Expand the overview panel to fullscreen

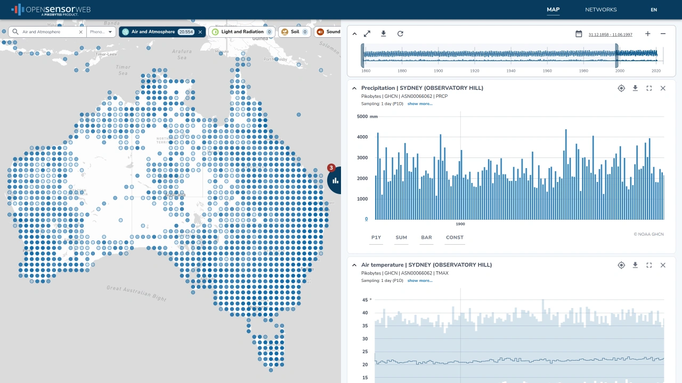(x=367, y=34)
